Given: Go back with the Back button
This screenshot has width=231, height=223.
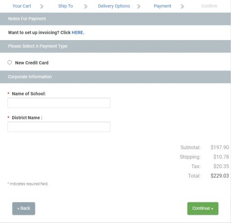Looking at the screenshot, I should (23, 208).
